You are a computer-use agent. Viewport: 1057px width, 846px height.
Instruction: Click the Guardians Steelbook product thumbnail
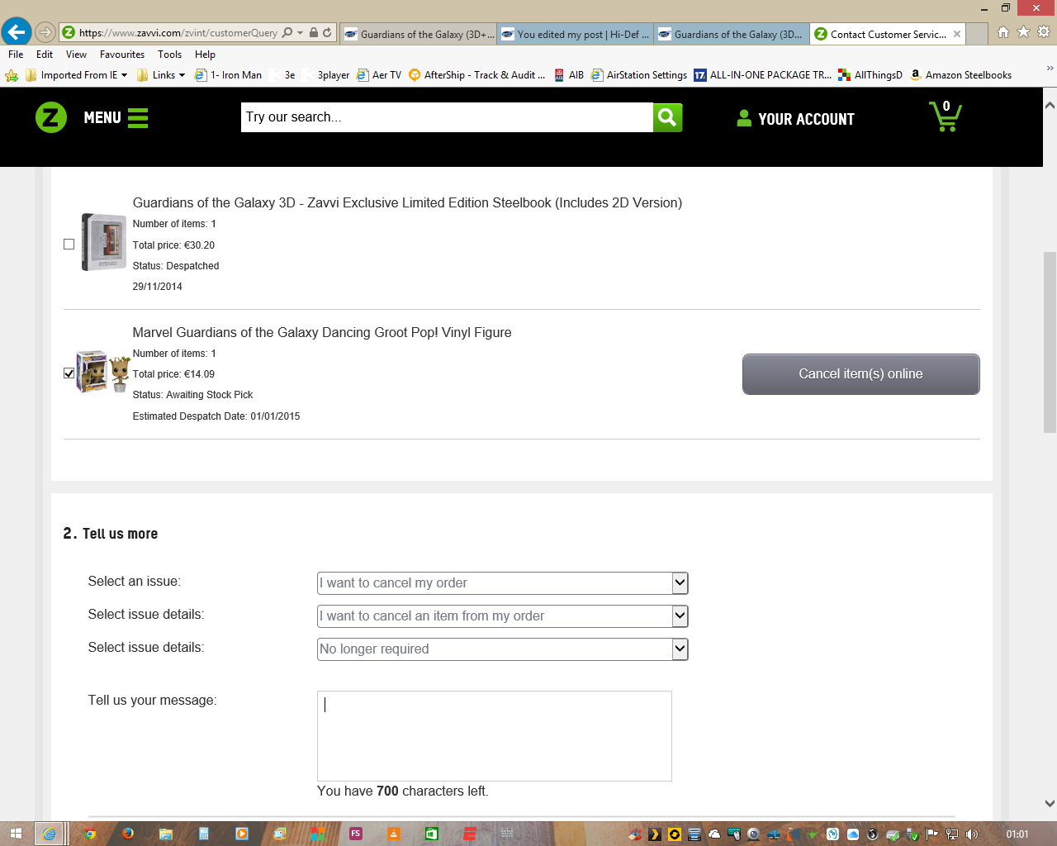pos(103,242)
